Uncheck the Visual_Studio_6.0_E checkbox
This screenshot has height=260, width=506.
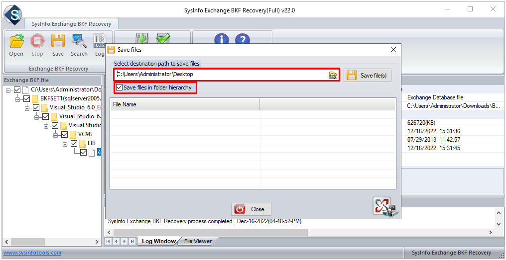[36, 107]
